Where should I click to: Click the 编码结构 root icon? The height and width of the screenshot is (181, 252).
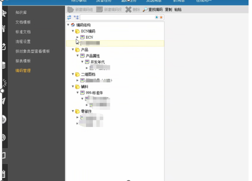coord(73,25)
